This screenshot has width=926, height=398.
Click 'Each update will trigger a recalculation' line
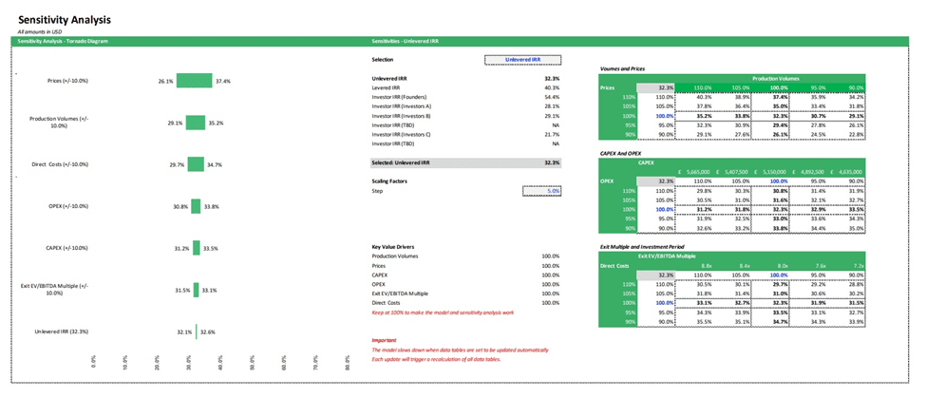pos(437,359)
